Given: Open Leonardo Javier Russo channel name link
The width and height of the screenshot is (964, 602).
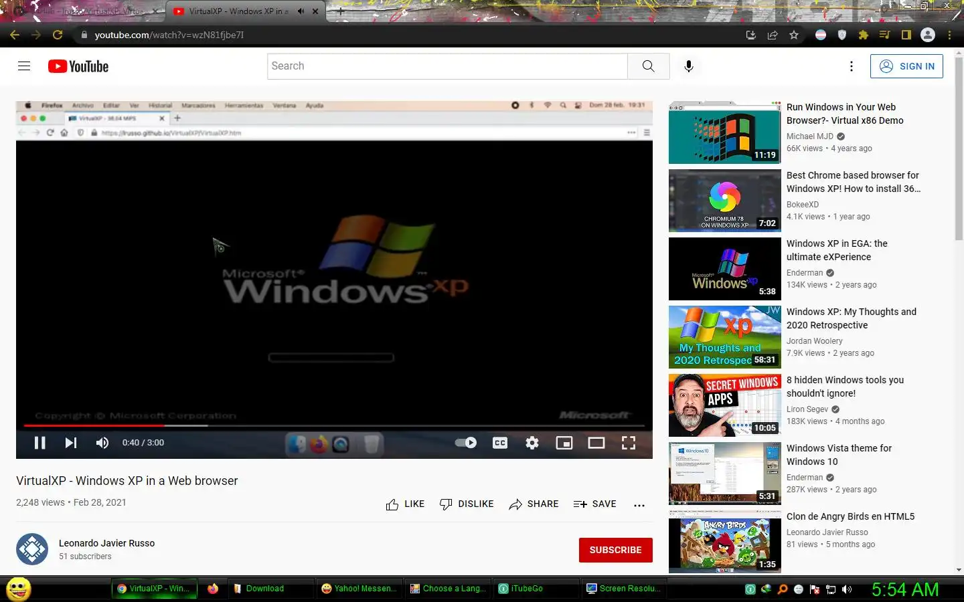Looking at the screenshot, I should (106, 543).
